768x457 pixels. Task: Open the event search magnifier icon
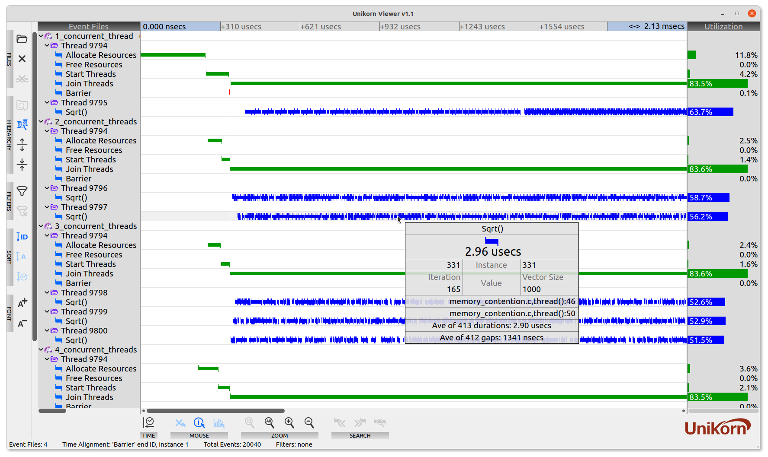pos(379,422)
